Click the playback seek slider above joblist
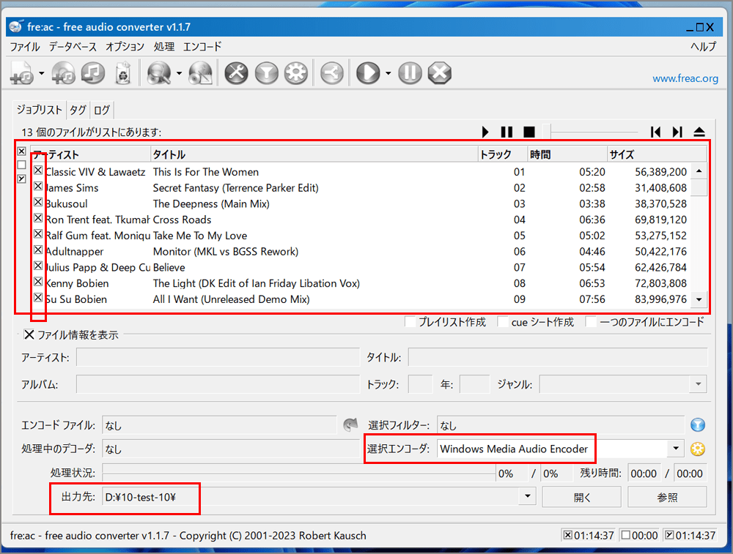Image resolution: width=733 pixels, height=554 pixels. (594, 132)
